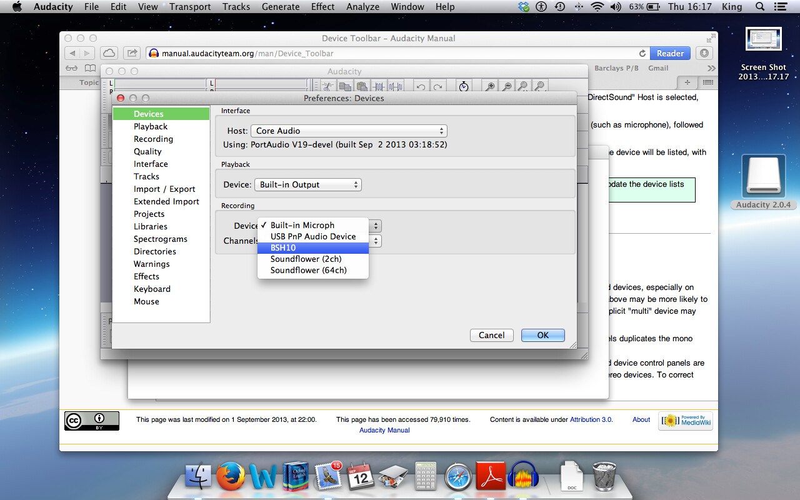
Task: Select Playback in preferences sidebar
Action: (161, 126)
